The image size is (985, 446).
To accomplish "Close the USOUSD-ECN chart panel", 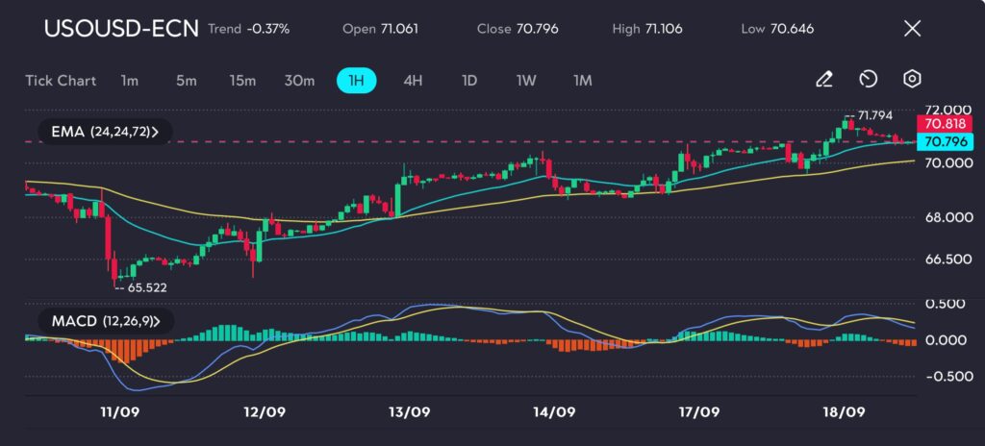I will (912, 29).
